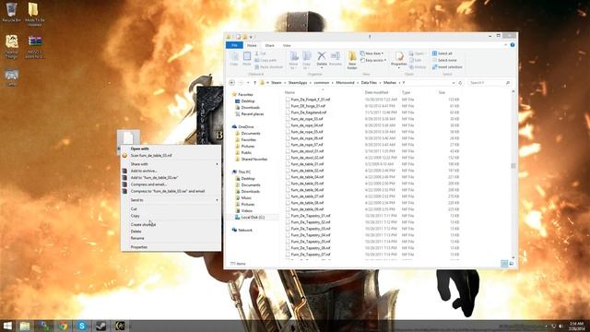Click the refresh icon by address bar
Image resolution: width=590 pixels, height=332 pixels.
(x=460, y=83)
